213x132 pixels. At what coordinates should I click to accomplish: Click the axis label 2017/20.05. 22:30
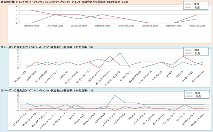[x=55, y=26]
